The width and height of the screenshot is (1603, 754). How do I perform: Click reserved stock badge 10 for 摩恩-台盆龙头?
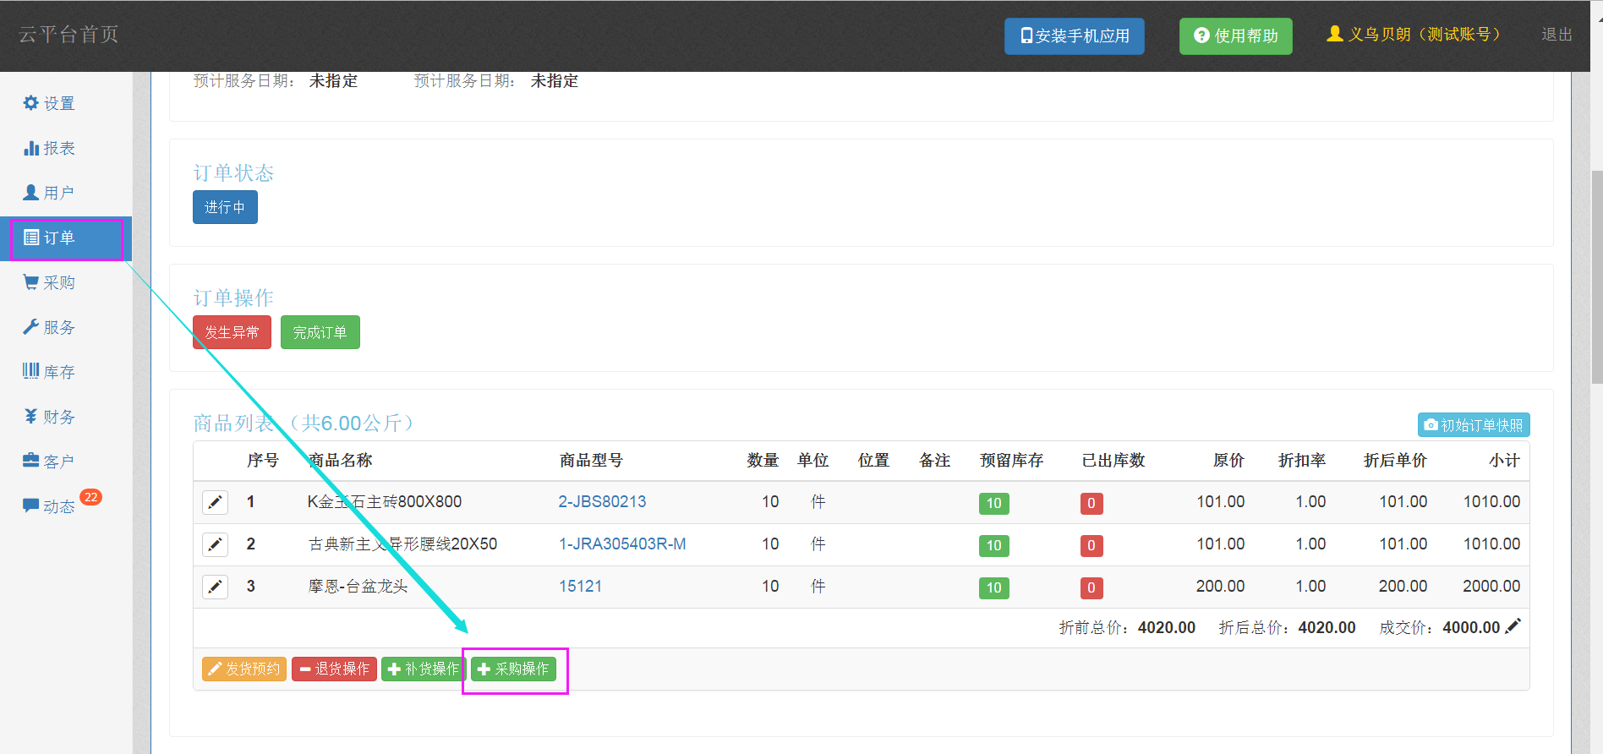pyautogui.click(x=994, y=588)
